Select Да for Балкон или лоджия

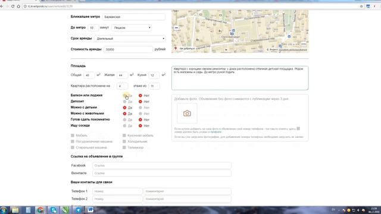(124, 95)
